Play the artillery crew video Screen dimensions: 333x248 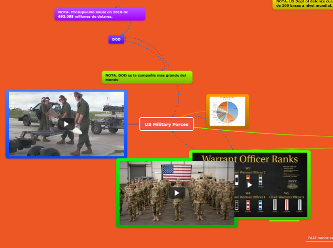point(66,124)
